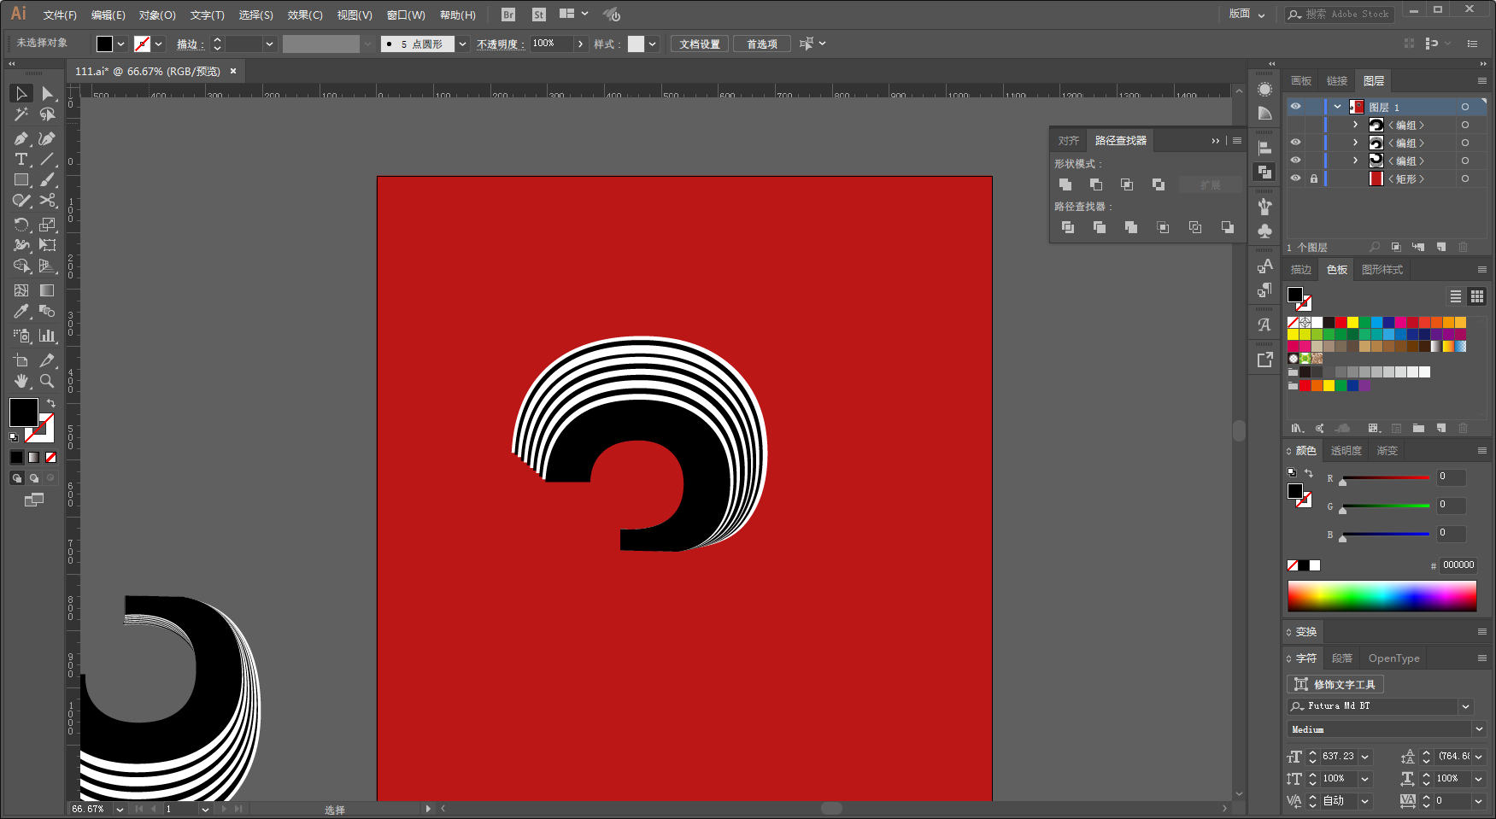
Task: Select the Pen tool
Action: (21, 138)
